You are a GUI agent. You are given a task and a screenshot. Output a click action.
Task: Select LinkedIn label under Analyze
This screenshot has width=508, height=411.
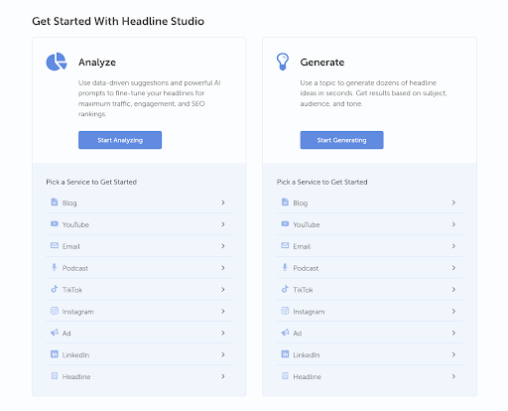coord(75,355)
